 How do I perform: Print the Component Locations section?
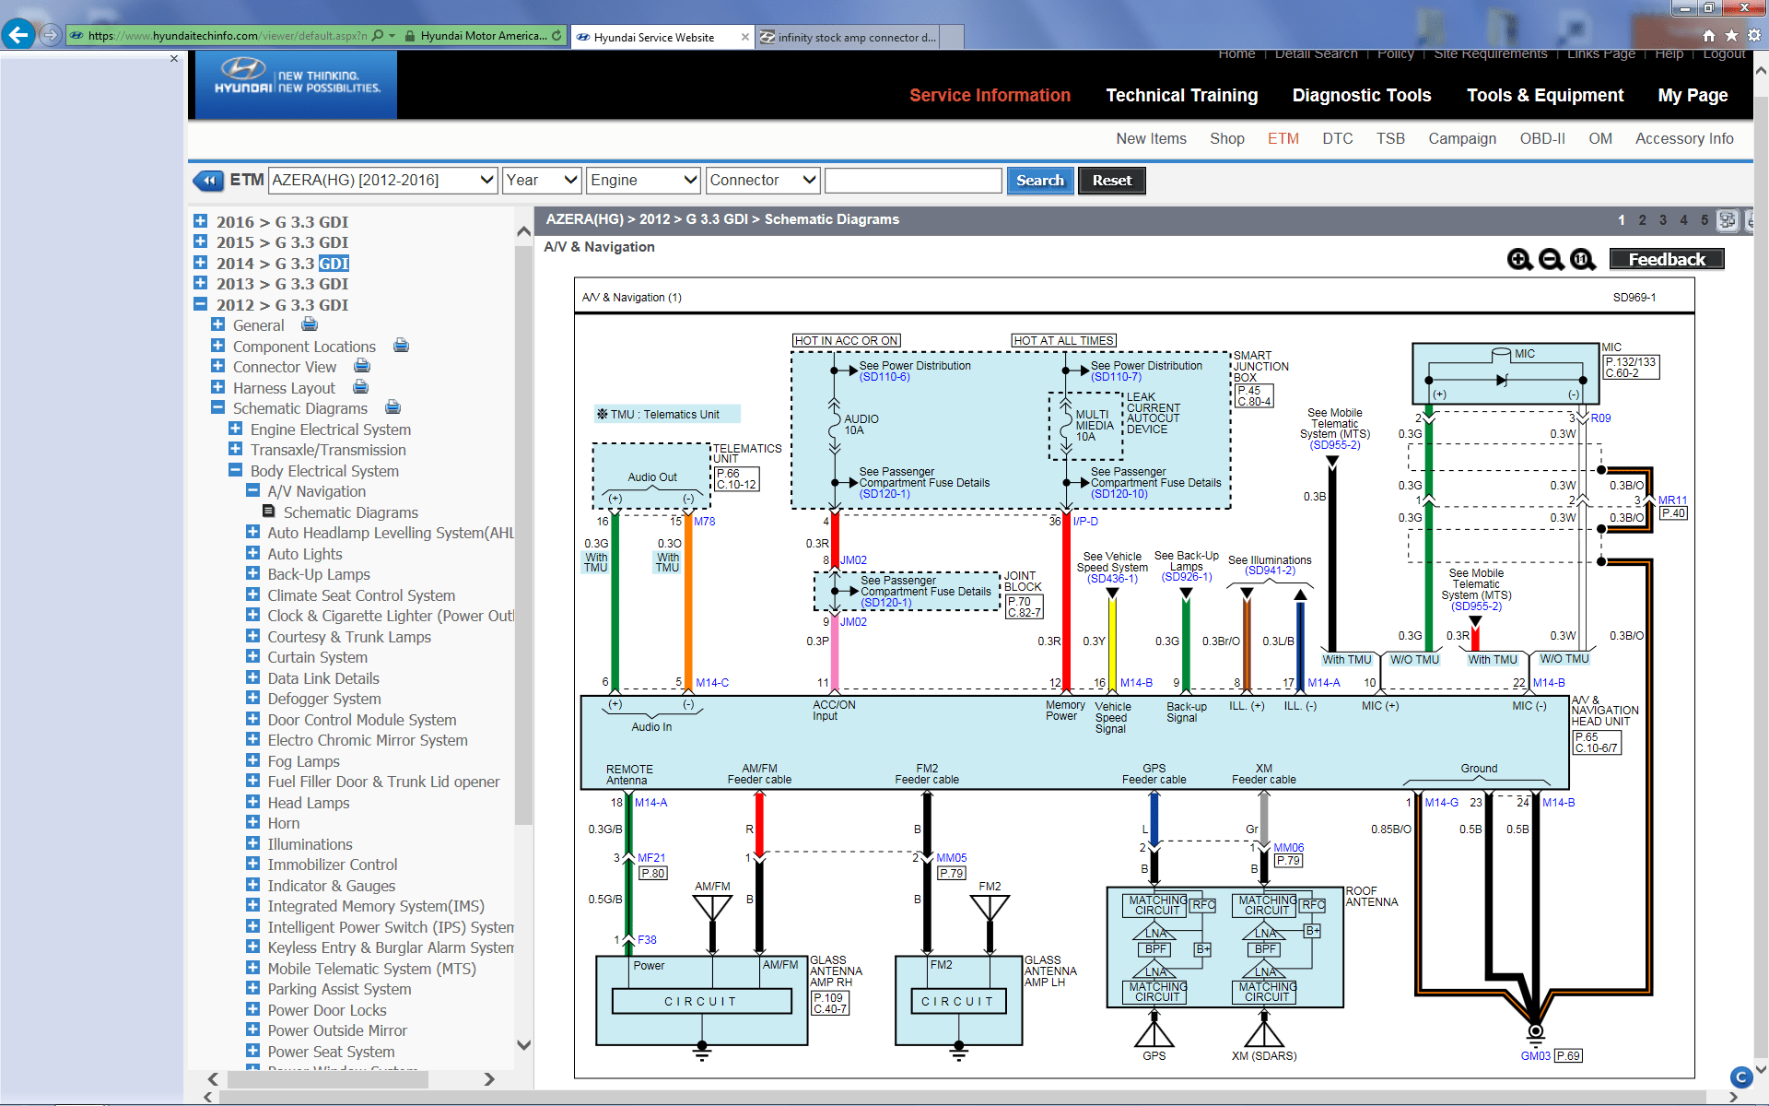click(x=401, y=346)
